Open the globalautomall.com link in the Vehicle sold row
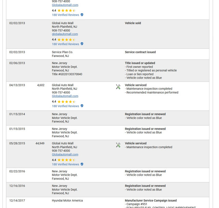This screenshot has height=208, width=219. point(65,34)
